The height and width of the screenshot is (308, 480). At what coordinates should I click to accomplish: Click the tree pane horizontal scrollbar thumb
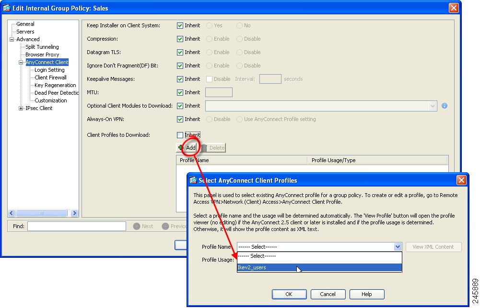42,213
